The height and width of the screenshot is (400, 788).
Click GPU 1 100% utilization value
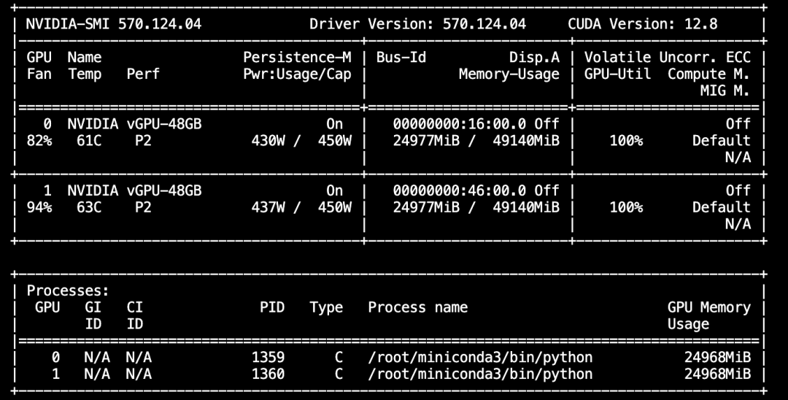626,207
